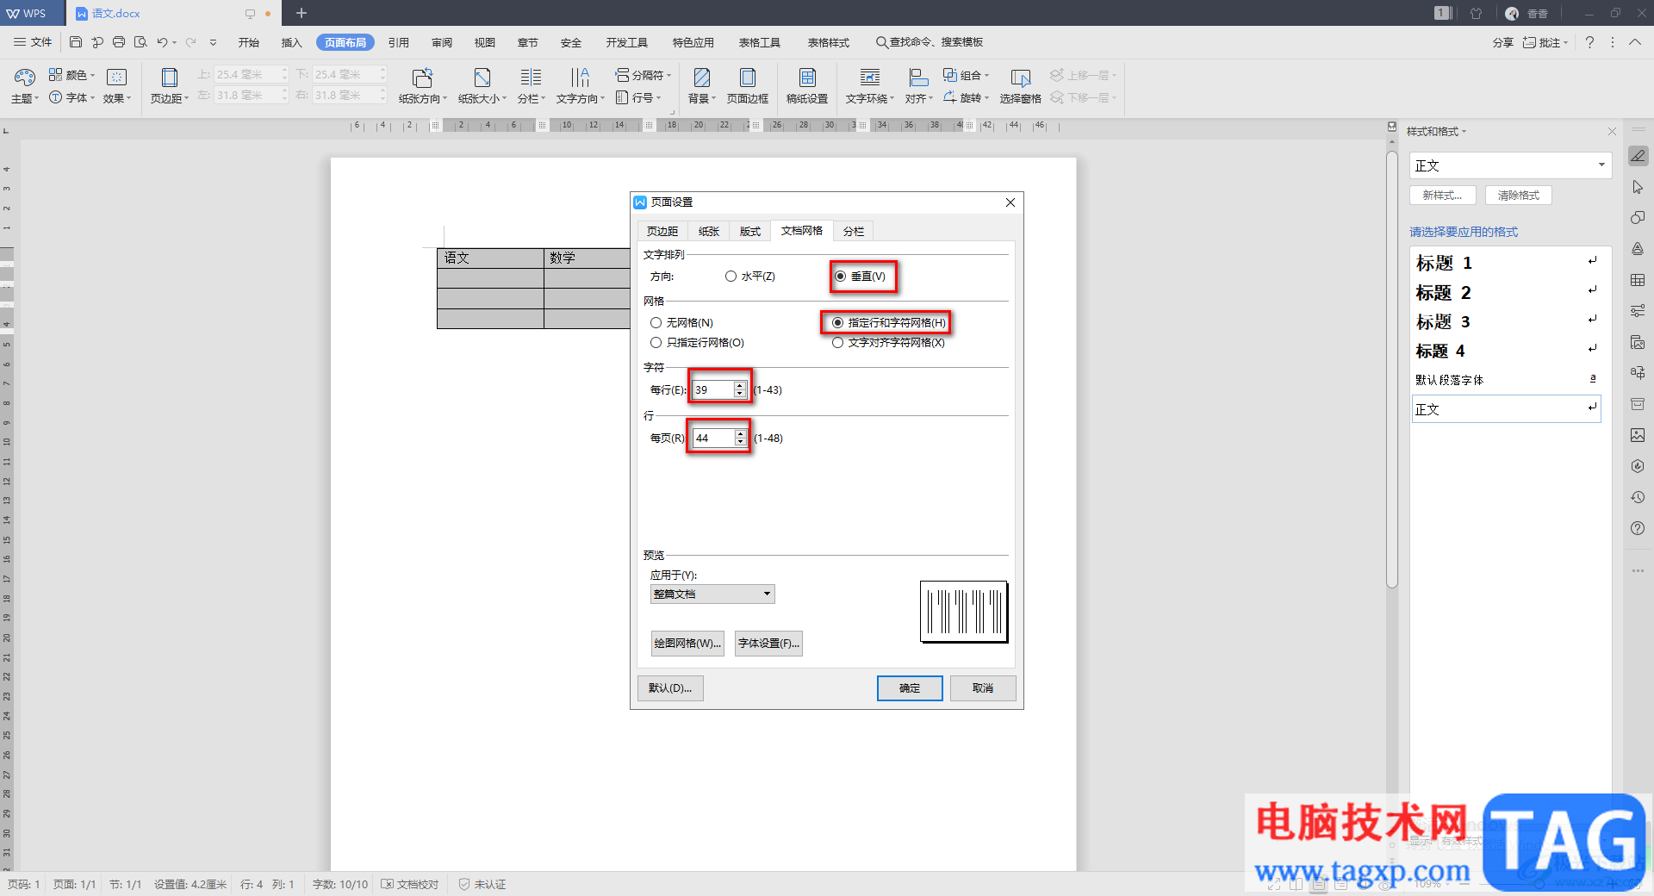The height and width of the screenshot is (896, 1654).
Task: Click Drawing Grid (绘图网格) button
Action: click(x=687, y=644)
